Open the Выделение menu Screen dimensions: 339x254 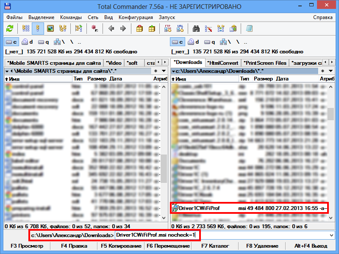41,17
